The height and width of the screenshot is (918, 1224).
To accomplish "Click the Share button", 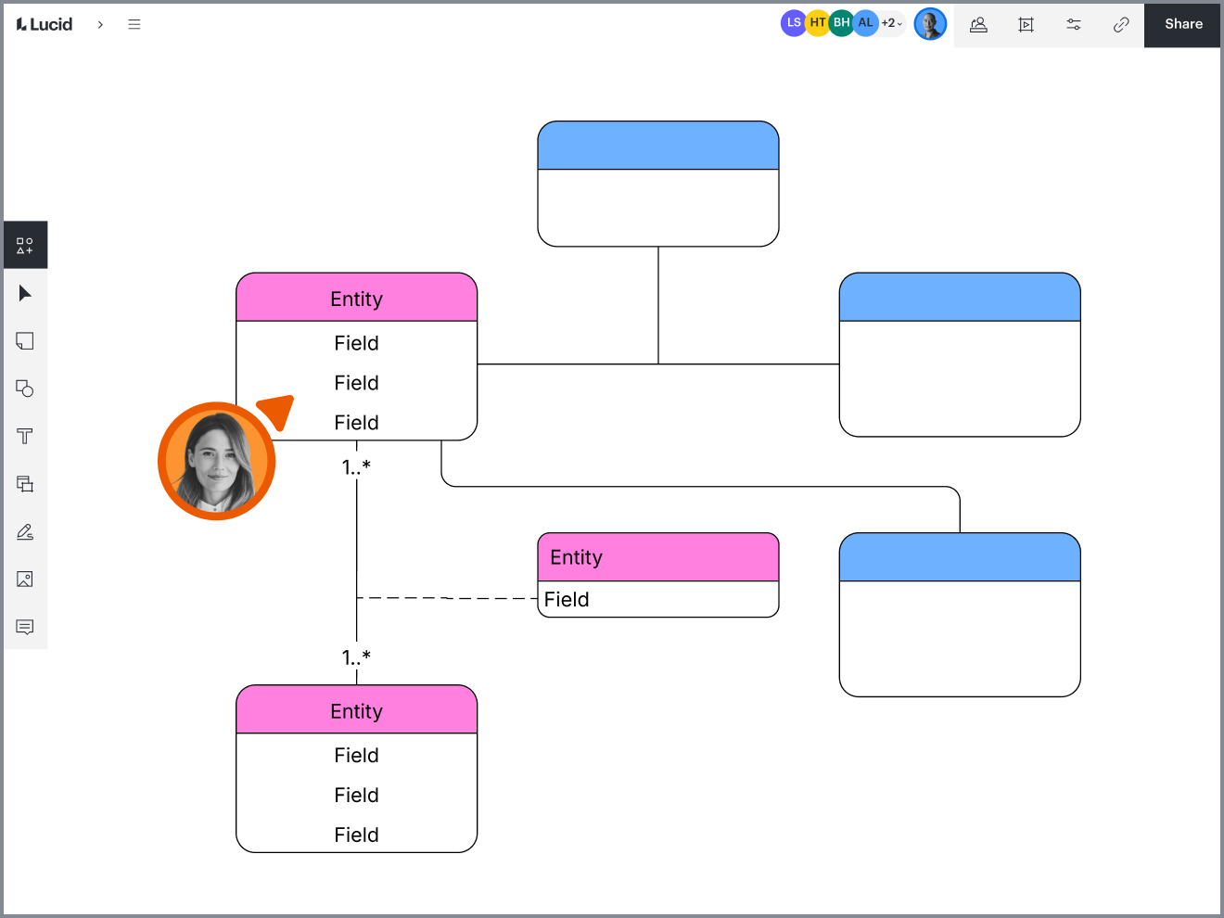I will click(x=1183, y=24).
